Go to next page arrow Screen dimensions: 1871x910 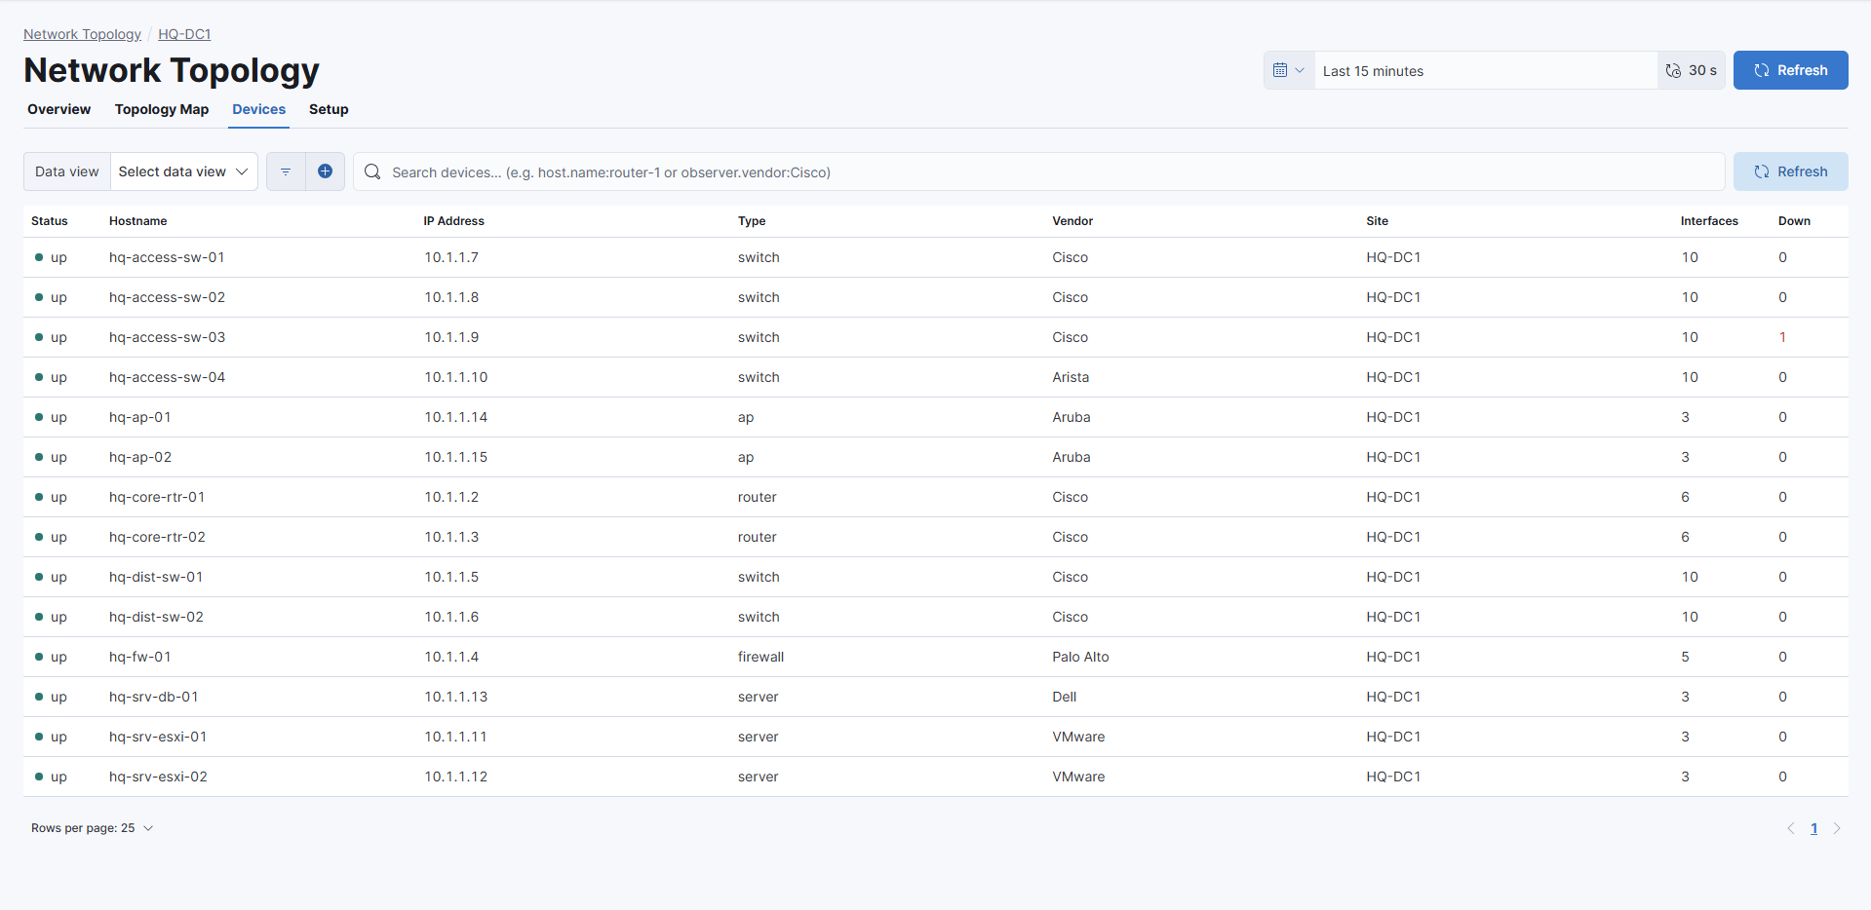(1837, 828)
